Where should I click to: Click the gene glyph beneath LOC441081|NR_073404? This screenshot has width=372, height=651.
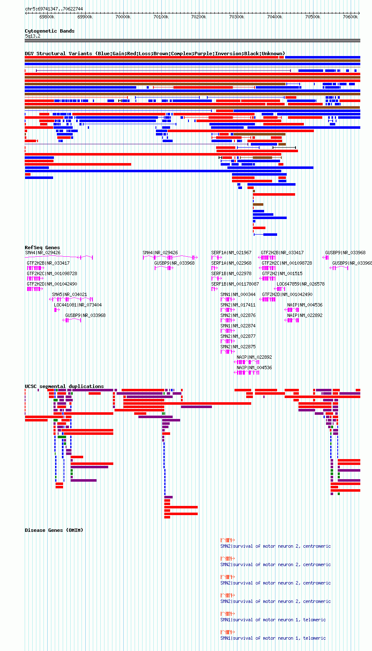57,310
